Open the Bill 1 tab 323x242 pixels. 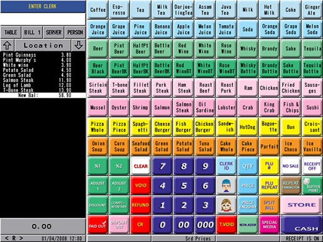point(32,32)
